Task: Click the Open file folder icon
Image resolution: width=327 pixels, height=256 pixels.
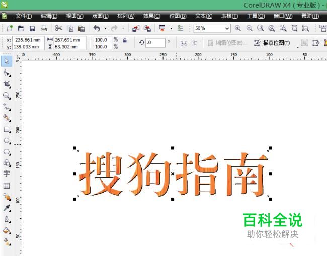Action: coord(21,28)
